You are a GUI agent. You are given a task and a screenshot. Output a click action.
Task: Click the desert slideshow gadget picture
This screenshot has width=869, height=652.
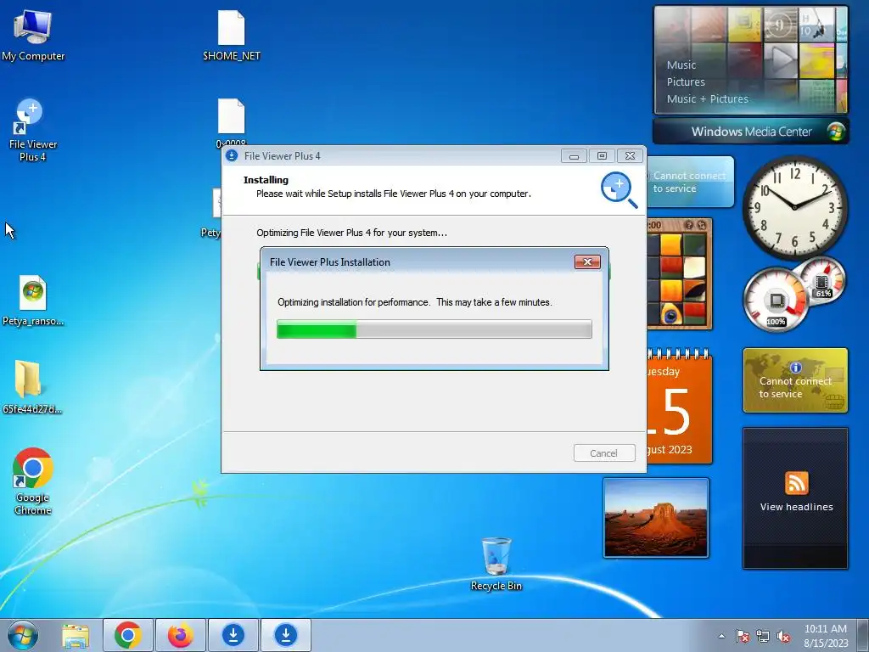656,518
